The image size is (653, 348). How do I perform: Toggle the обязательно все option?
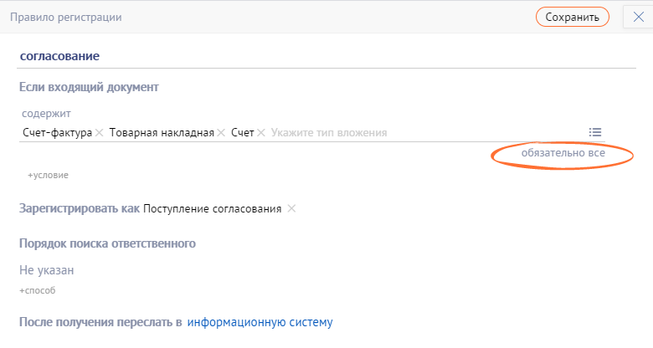pyautogui.click(x=563, y=154)
